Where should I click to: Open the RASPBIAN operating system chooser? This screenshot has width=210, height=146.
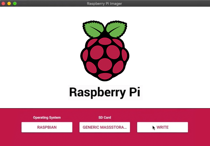pos(47,127)
